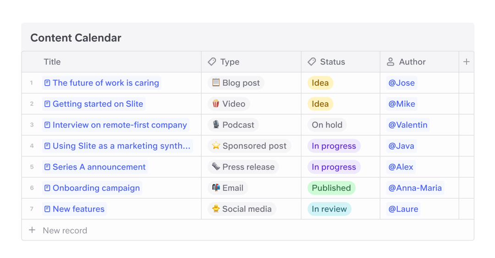This screenshot has width=495, height=258.
Task: Select the Author column header text
Action: pos(412,62)
